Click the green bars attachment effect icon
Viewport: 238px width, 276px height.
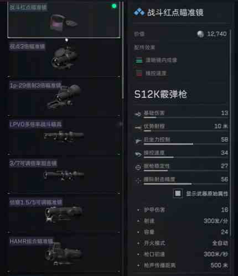(x=138, y=60)
